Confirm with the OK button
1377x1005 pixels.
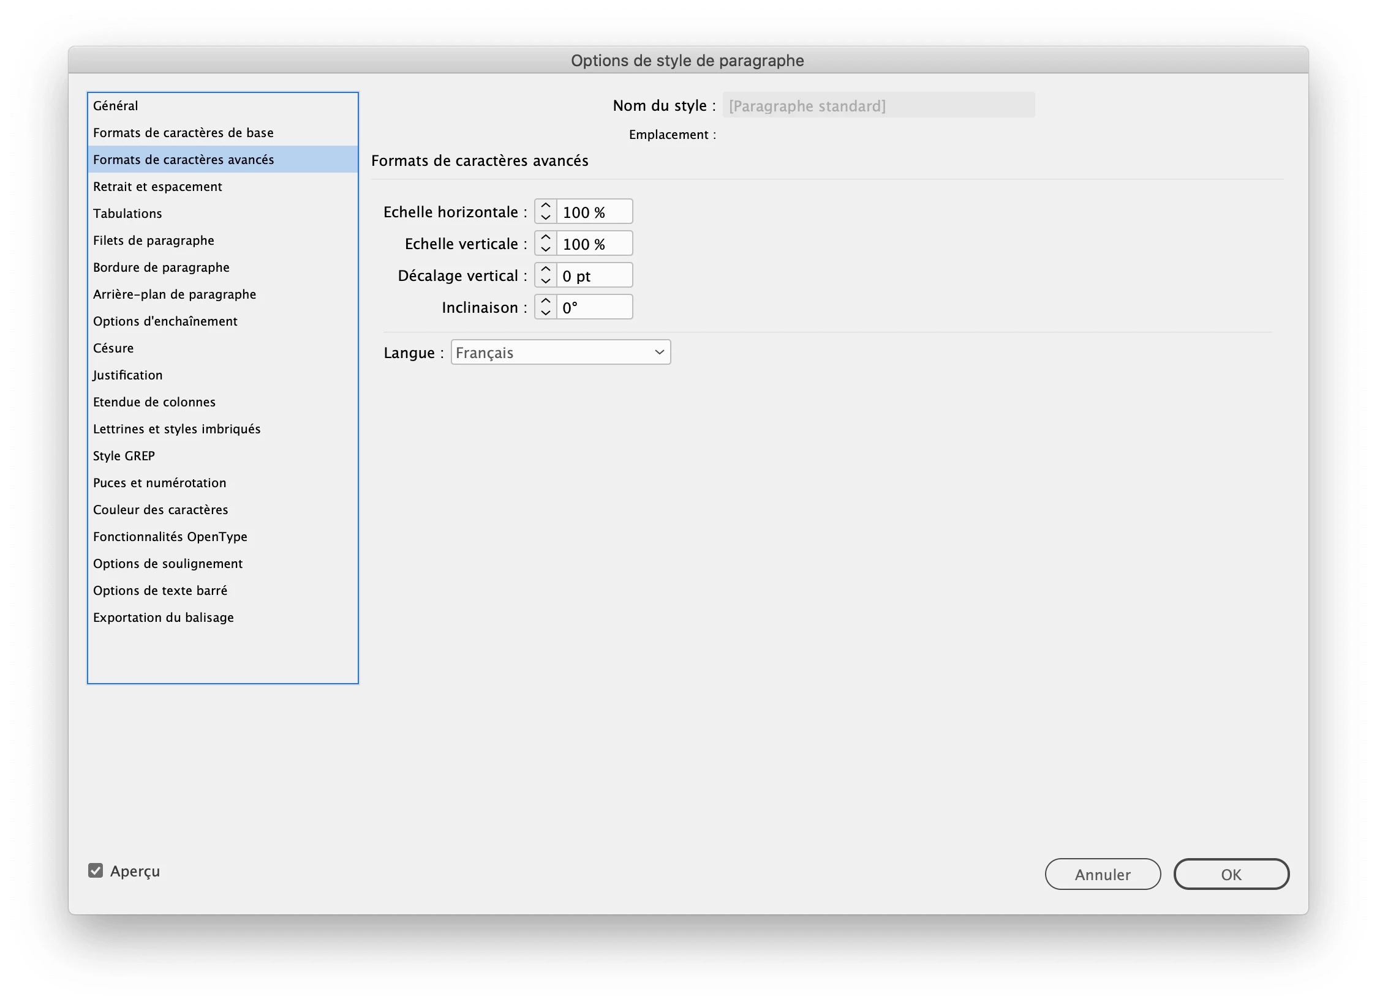[1231, 874]
